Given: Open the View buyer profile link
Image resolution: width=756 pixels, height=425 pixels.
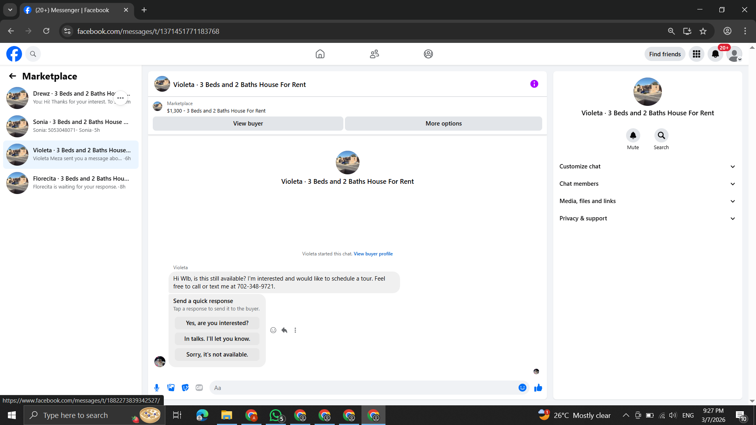Looking at the screenshot, I should point(373,254).
